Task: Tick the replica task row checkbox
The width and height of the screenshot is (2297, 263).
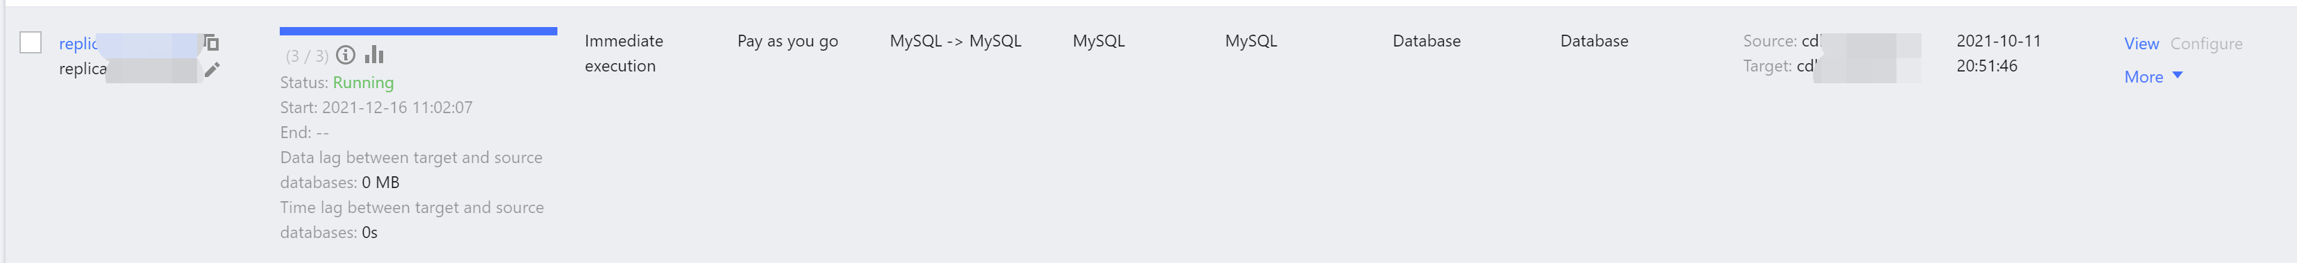Action: click(31, 42)
